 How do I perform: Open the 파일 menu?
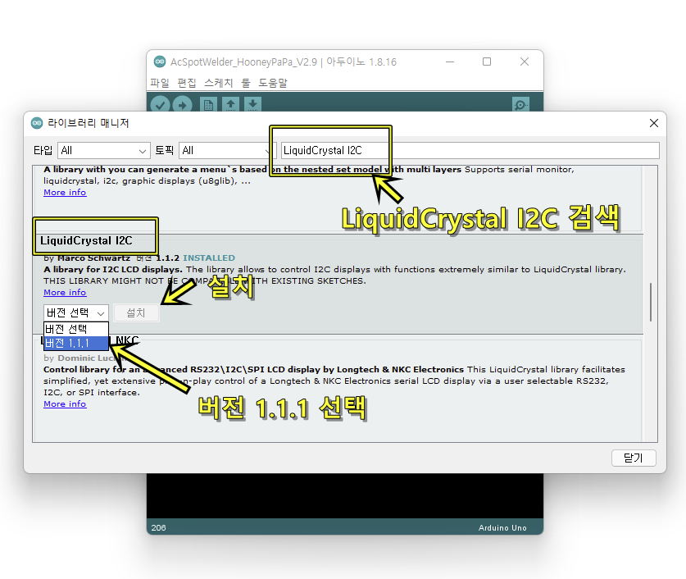pyautogui.click(x=160, y=83)
